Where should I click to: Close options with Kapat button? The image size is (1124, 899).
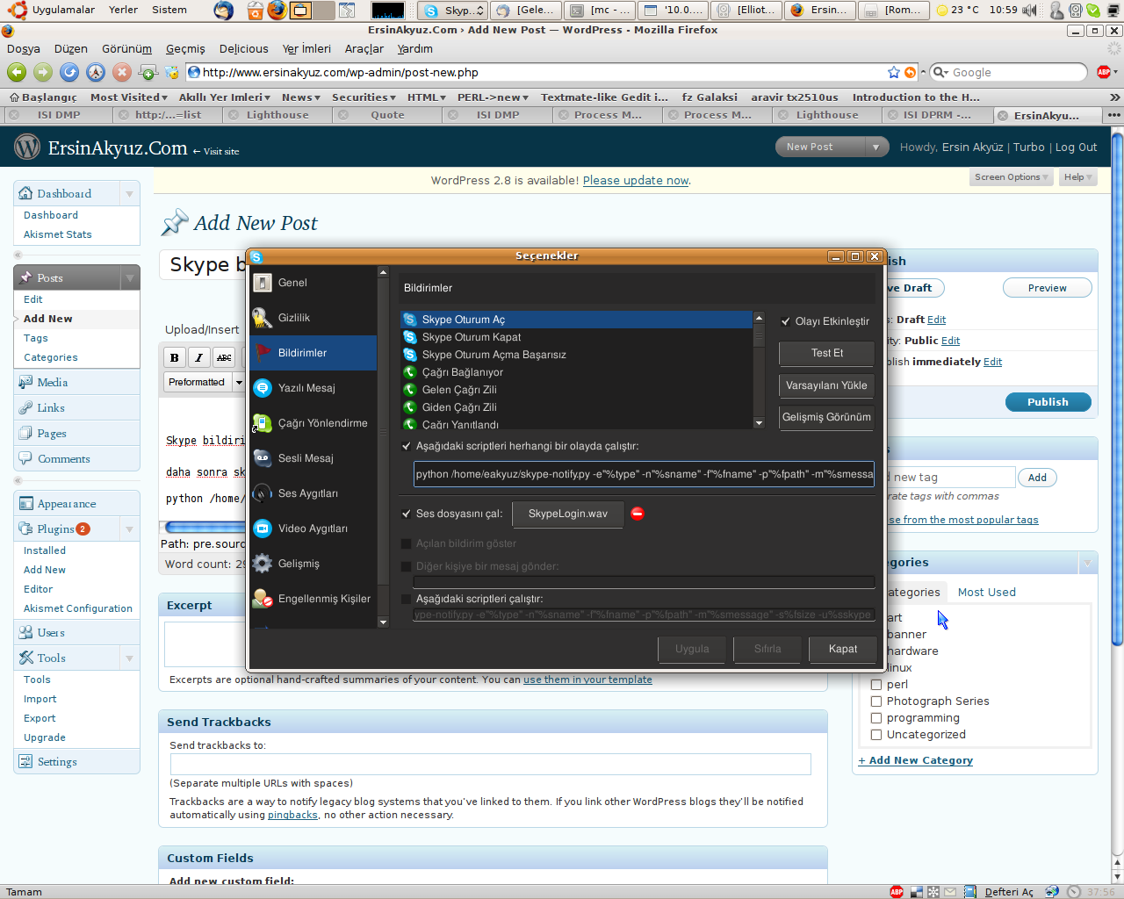(x=843, y=649)
